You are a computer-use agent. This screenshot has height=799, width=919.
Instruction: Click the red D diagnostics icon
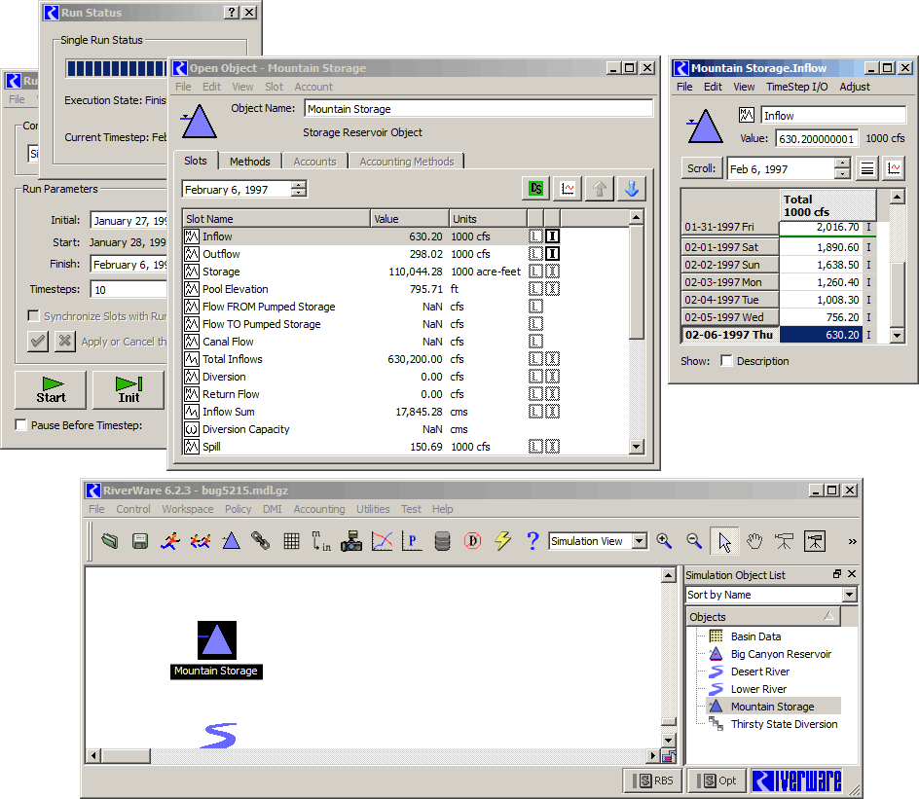click(x=472, y=541)
